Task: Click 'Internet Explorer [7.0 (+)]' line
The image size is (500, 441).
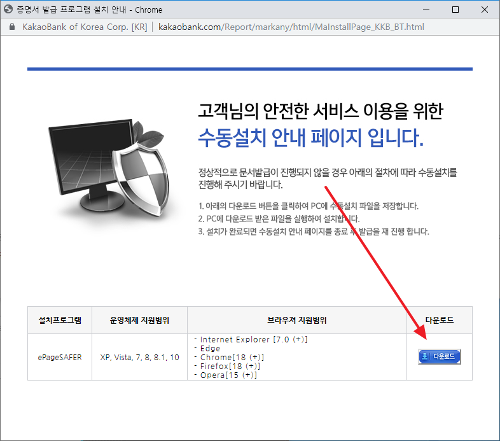Action: pos(251,340)
